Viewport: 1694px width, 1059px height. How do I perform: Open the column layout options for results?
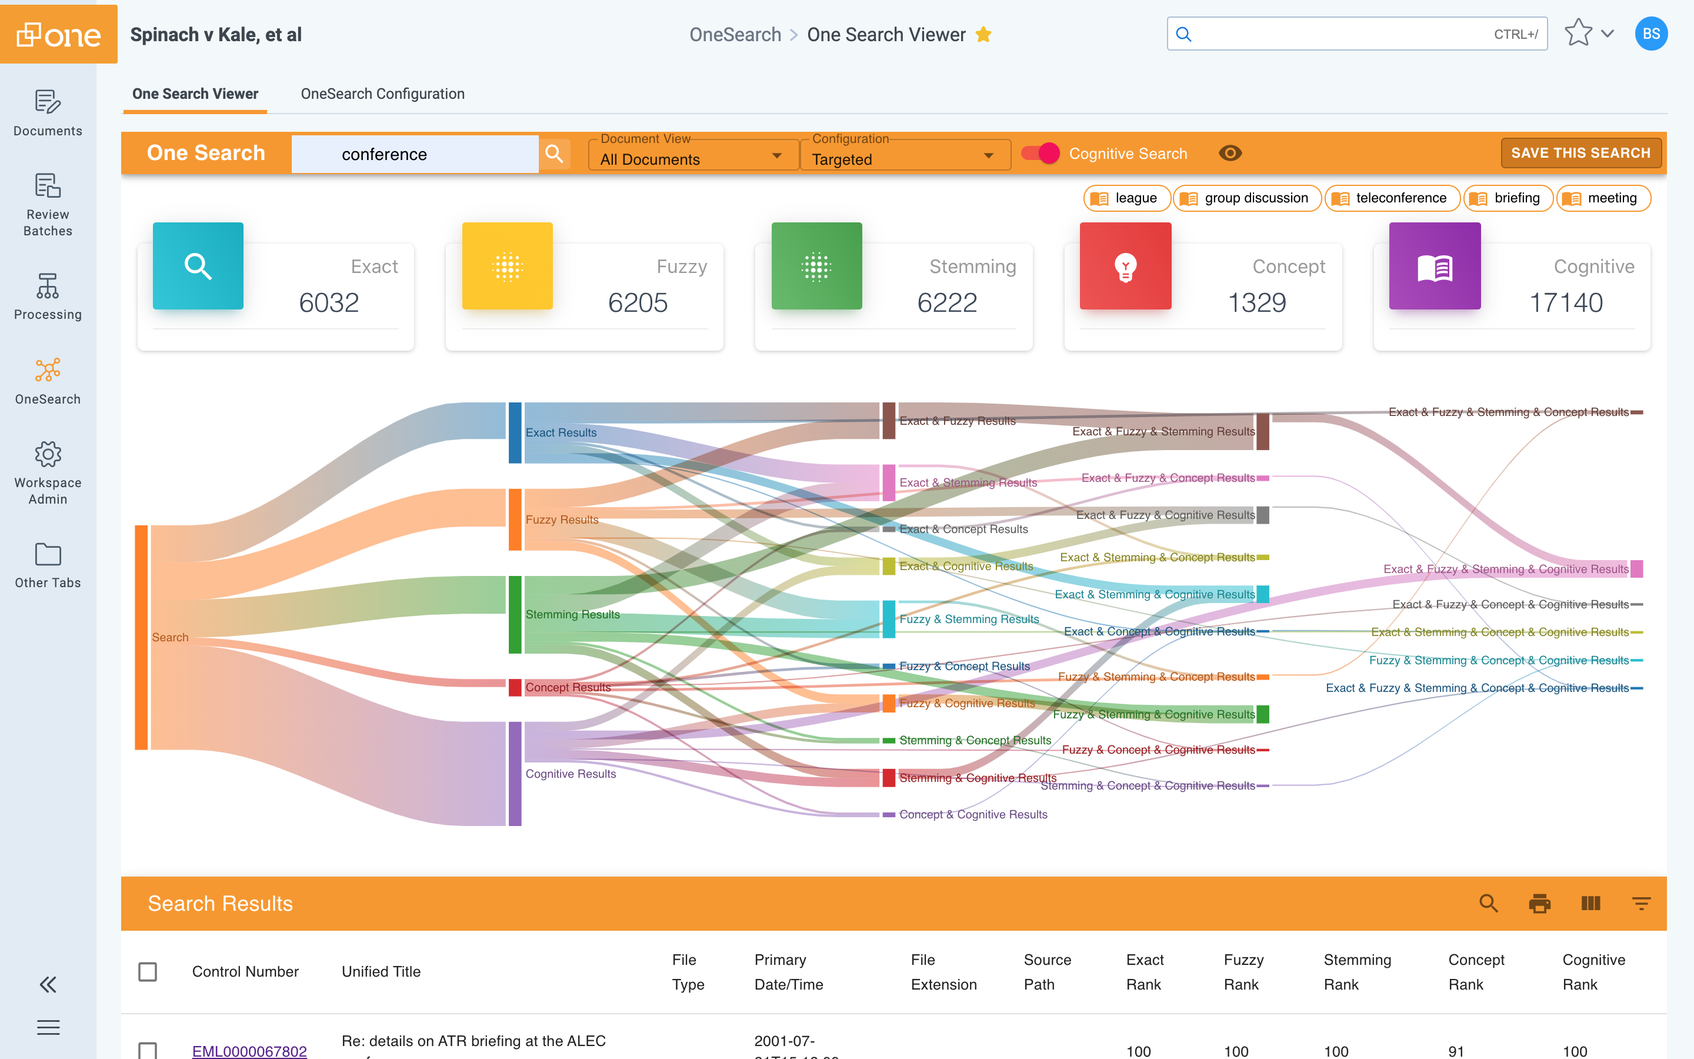[x=1590, y=903]
